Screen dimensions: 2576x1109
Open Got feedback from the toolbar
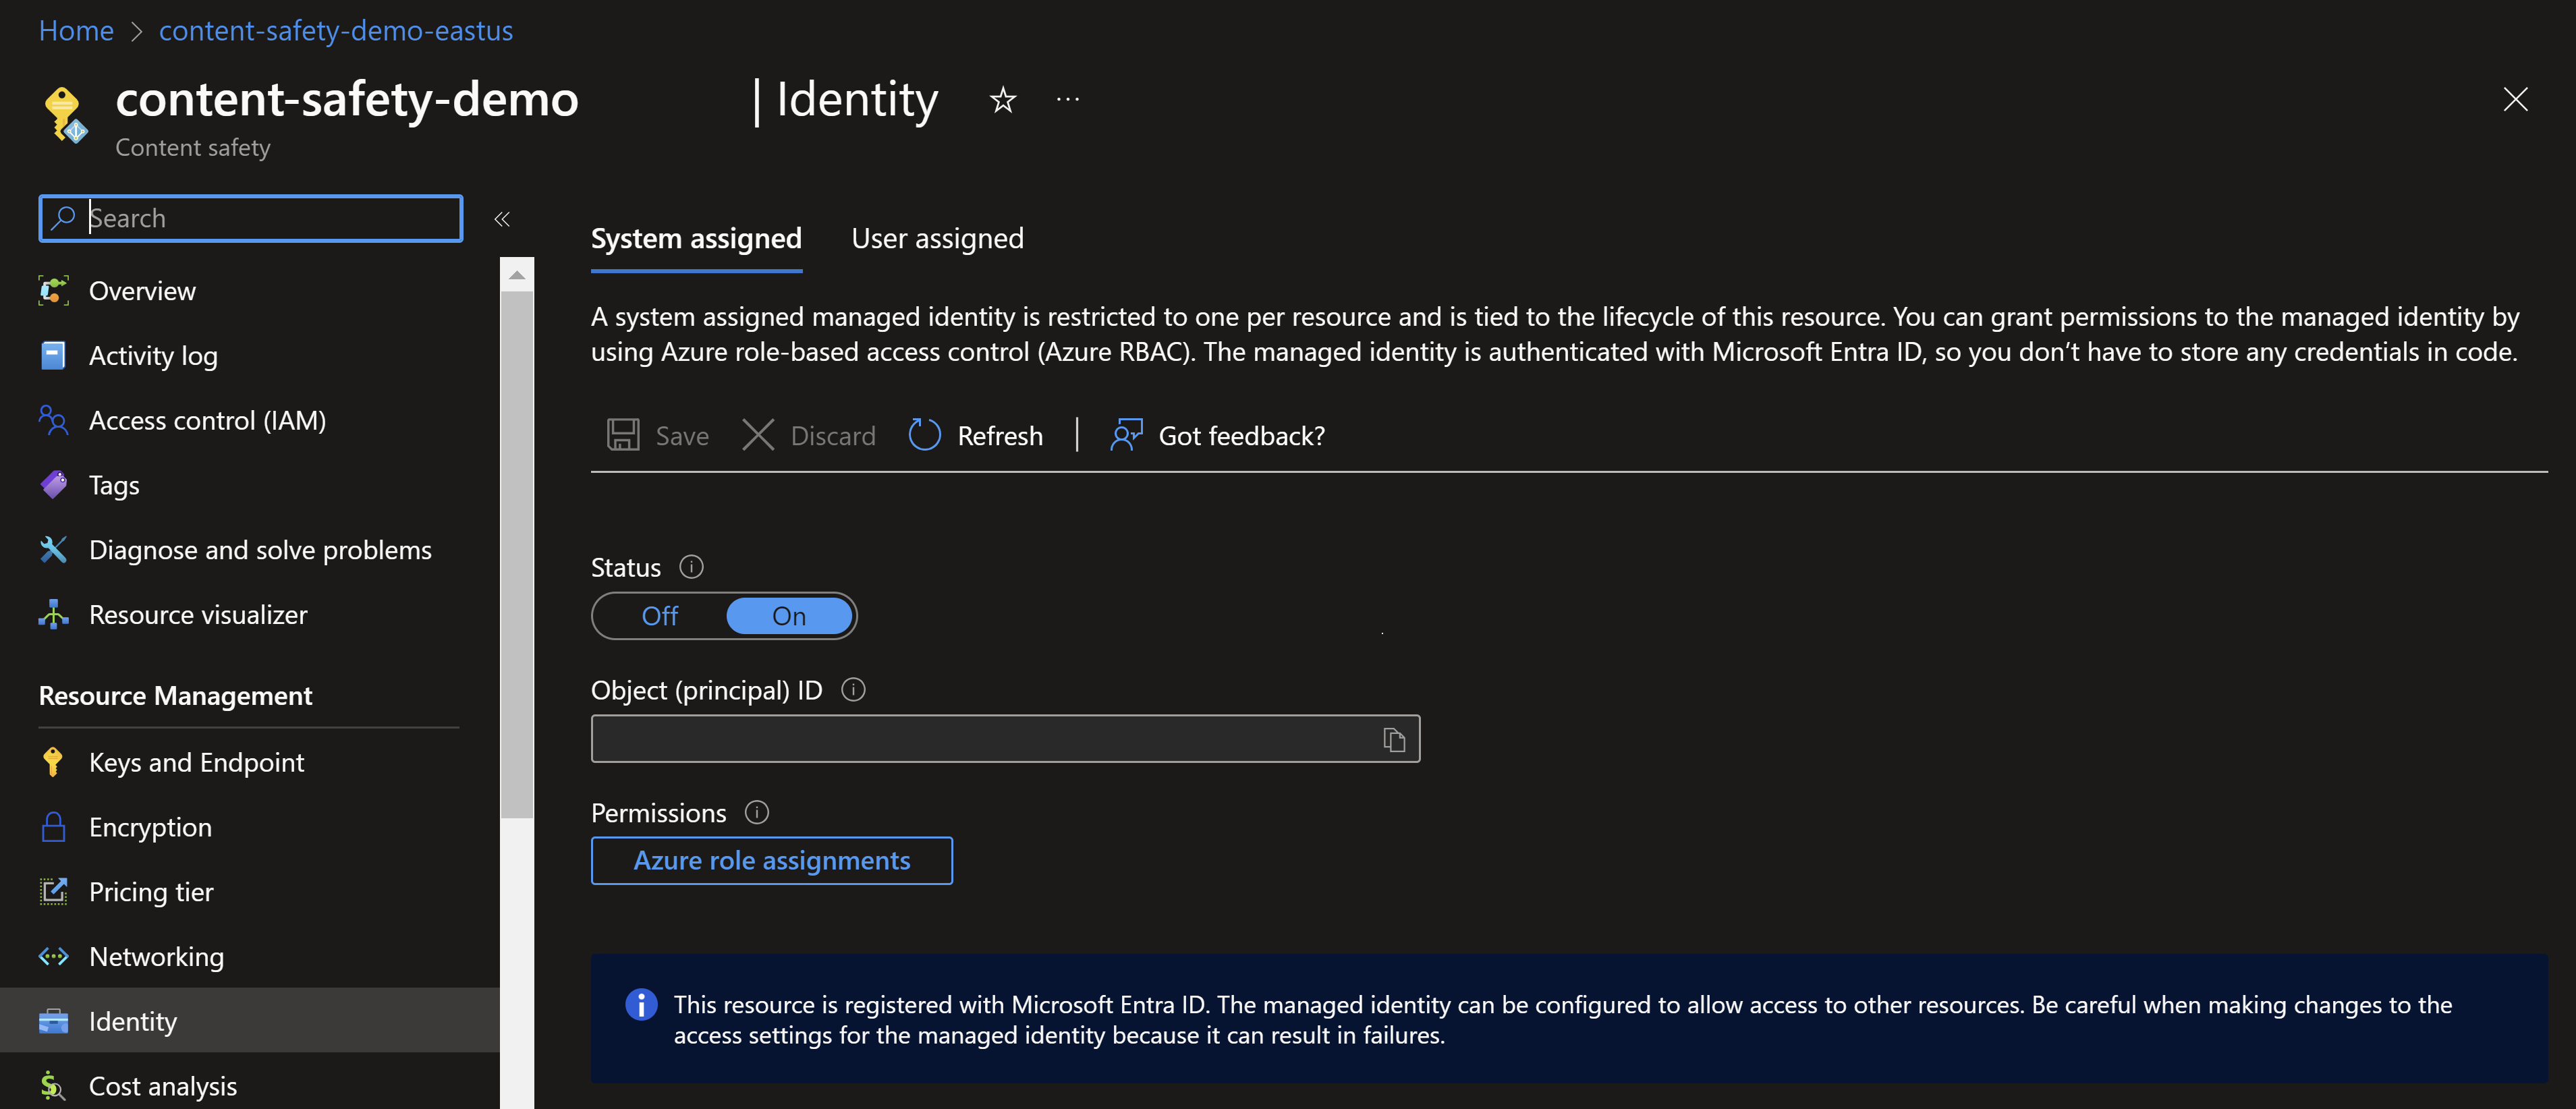[1217, 435]
